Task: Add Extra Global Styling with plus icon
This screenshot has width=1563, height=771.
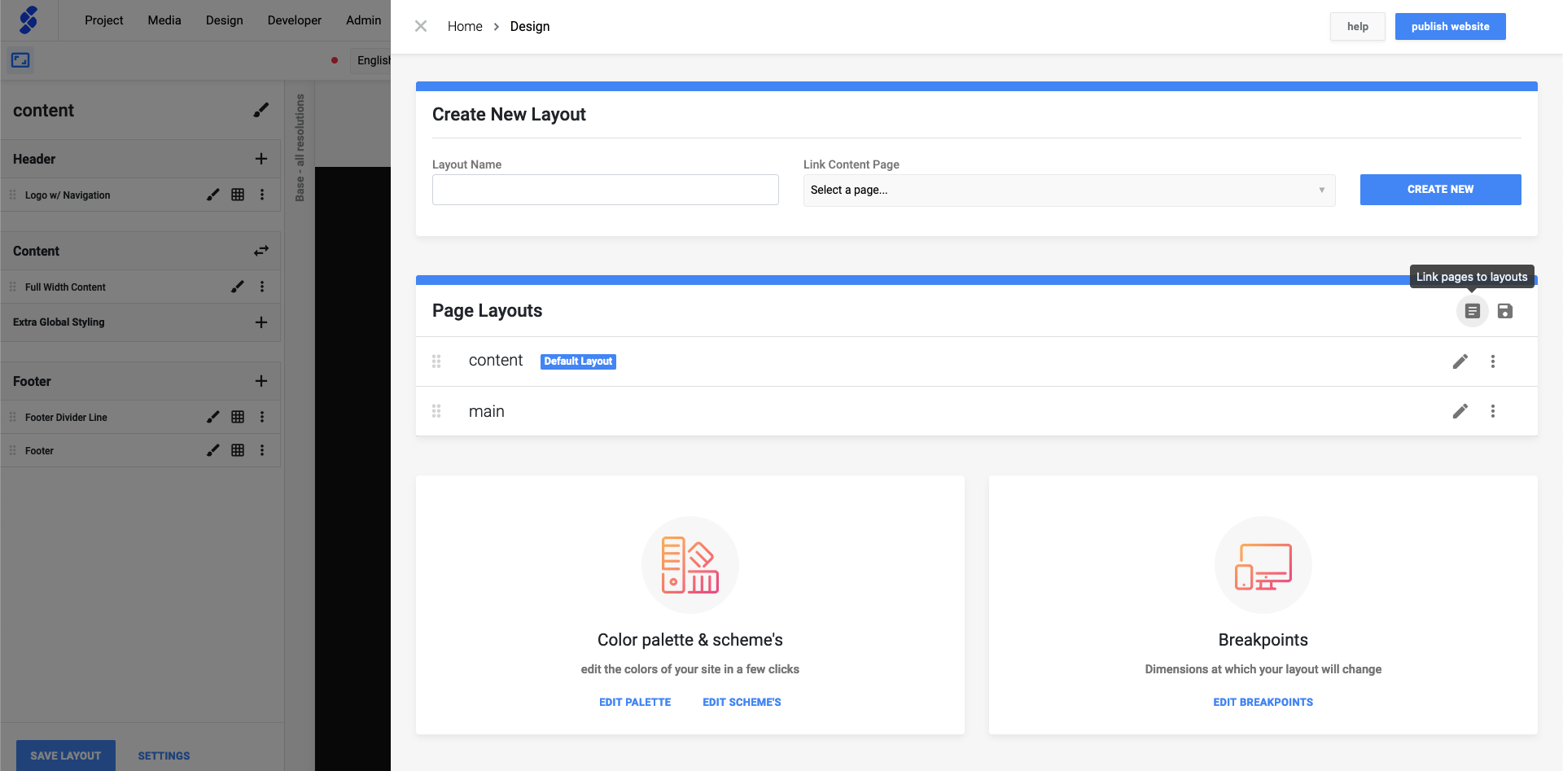Action: pyautogui.click(x=260, y=322)
